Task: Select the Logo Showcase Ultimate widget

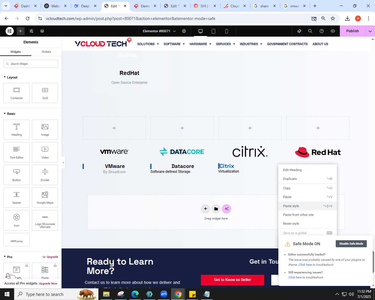Action: coord(45,220)
